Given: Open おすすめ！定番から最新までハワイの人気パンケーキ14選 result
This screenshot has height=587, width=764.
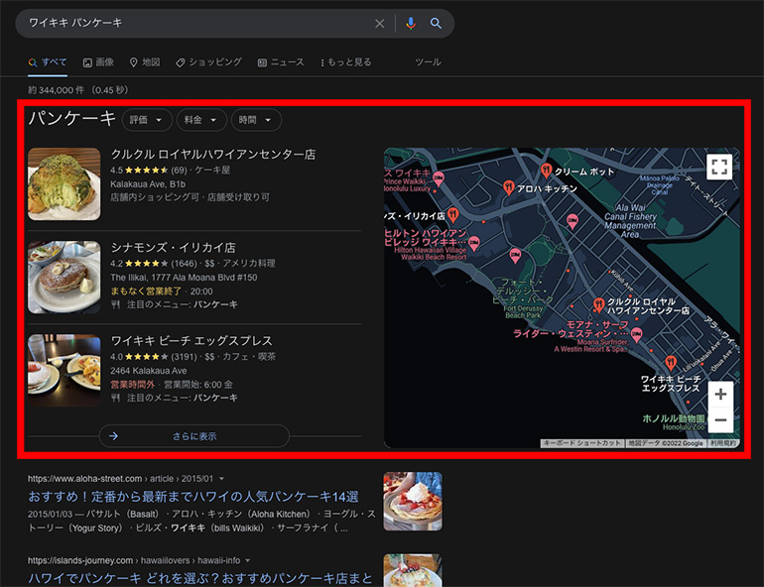Looking at the screenshot, I should [x=192, y=497].
